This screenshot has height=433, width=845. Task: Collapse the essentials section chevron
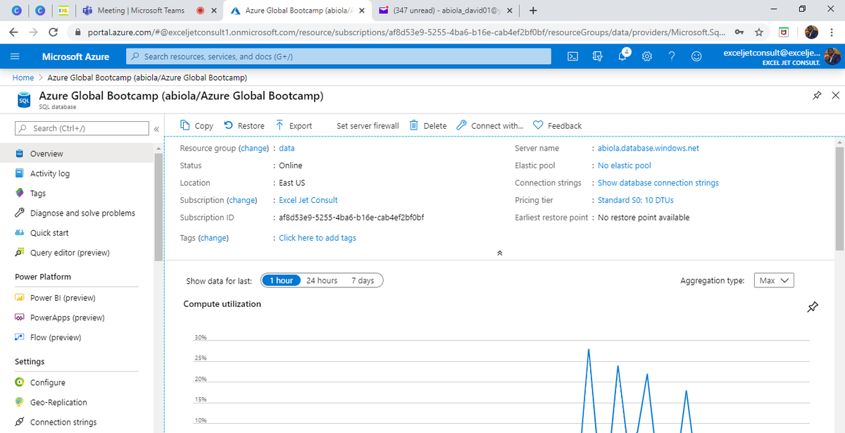pyautogui.click(x=499, y=253)
